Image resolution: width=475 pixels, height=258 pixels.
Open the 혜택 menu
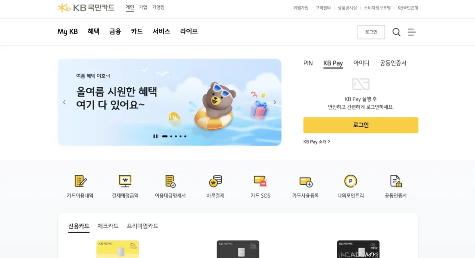(94, 32)
